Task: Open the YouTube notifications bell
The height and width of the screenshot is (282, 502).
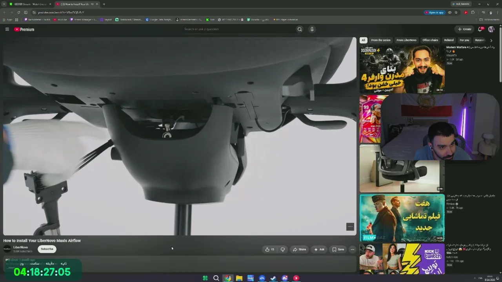Action: pyautogui.click(x=480, y=29)
